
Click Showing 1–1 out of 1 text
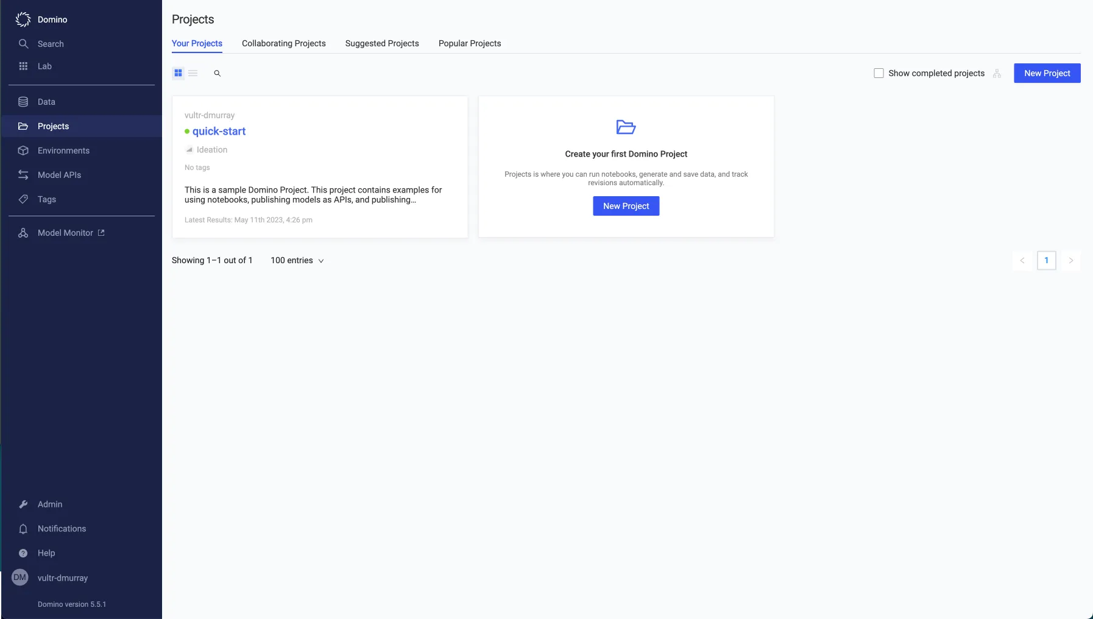point(212,261)
